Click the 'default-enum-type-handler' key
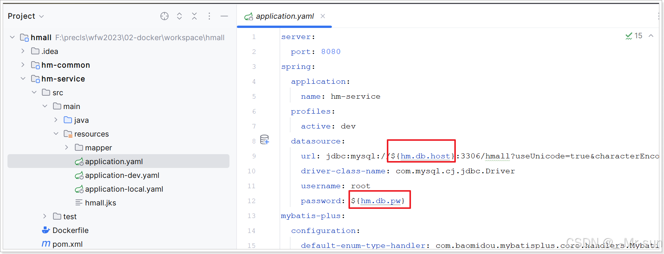The width and height of the screenshot is (664, 254). pyautogui.click(x=363, y=246)
